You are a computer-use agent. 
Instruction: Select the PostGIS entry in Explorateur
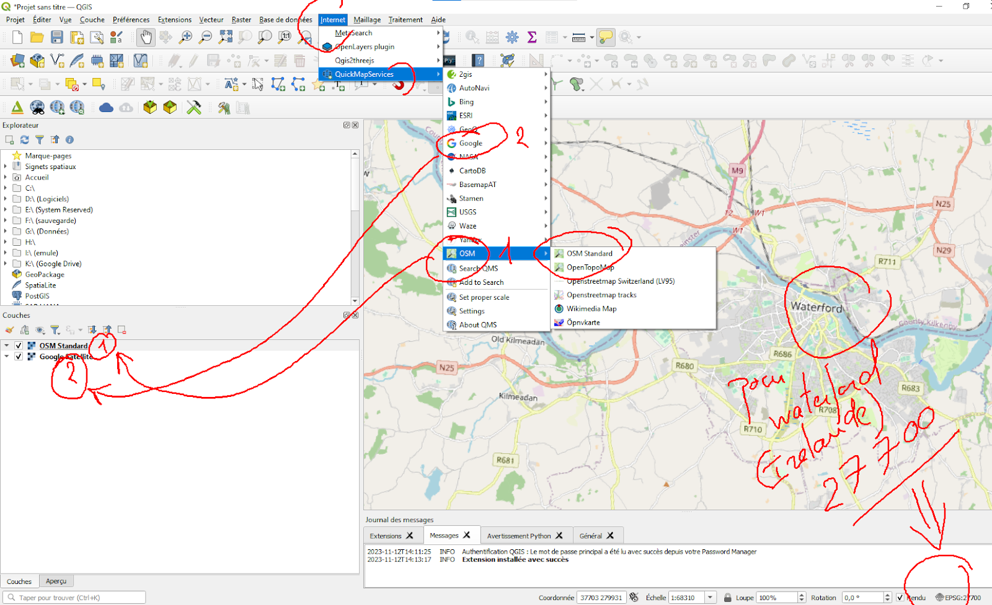[37, 296]
